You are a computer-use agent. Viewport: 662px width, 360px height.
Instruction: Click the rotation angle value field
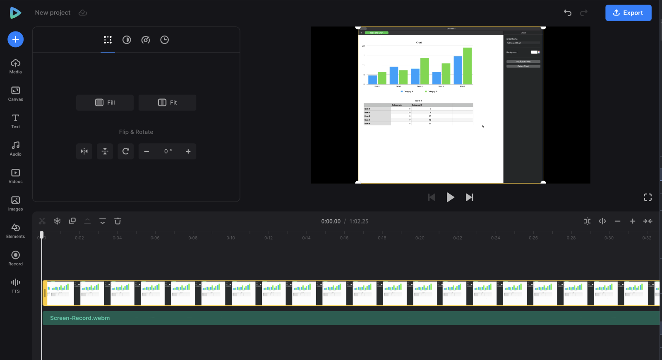pos(168,151)
